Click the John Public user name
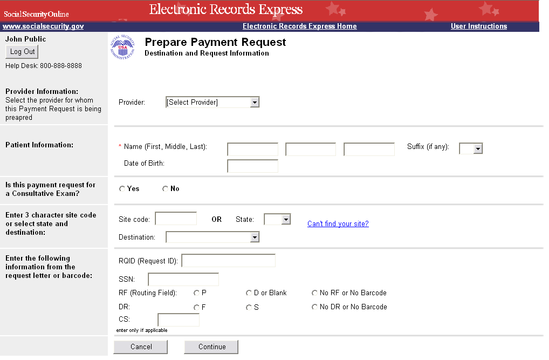 pos(25,39)
